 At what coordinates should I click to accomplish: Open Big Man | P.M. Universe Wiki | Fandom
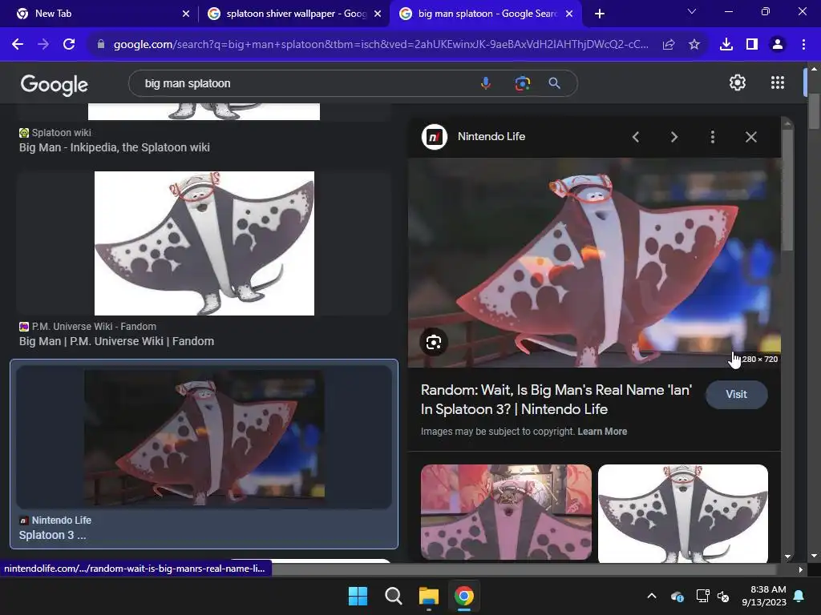pyautogui.click(x=116, y=341)
